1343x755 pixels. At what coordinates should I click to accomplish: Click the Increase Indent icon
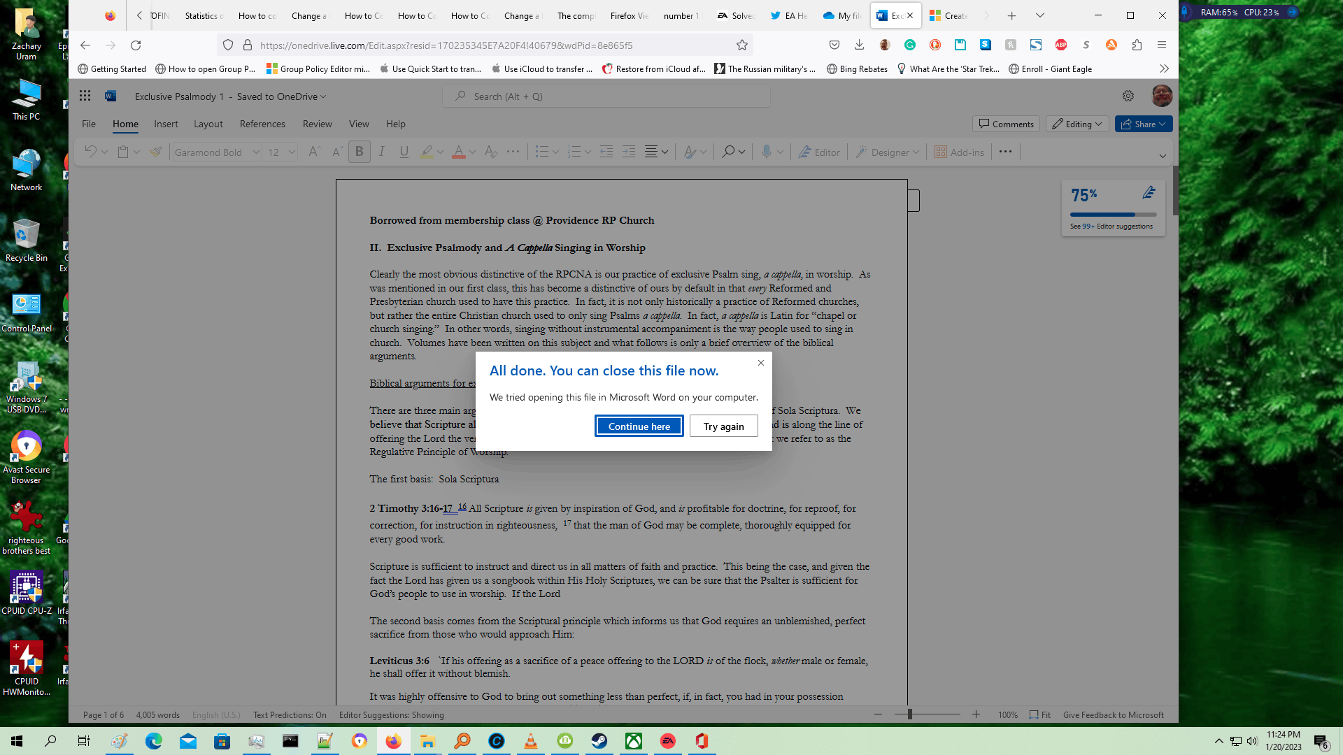pos(629,152)
